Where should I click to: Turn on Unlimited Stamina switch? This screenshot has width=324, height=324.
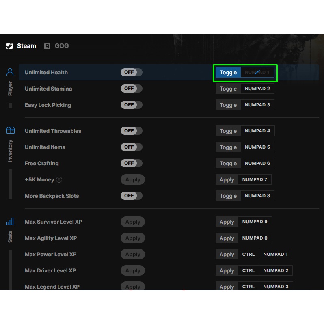[x=131, y=89]
